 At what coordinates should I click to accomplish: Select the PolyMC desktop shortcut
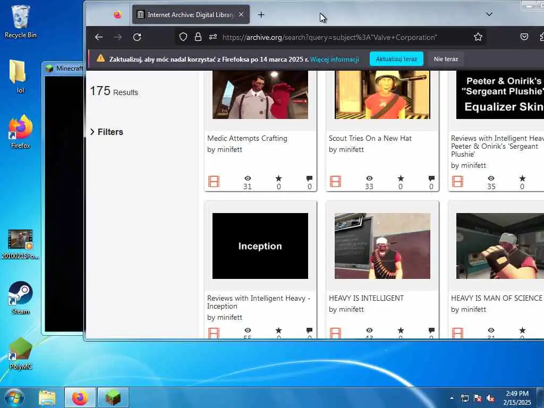(x=21, y=353)
